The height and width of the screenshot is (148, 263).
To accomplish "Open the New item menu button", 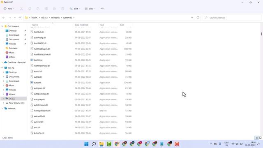I will [x=9, y=9].
